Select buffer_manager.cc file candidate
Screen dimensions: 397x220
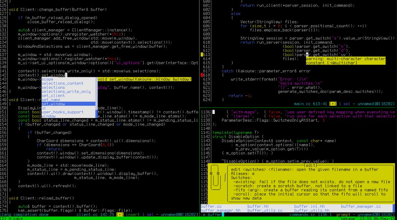point(361,206)
